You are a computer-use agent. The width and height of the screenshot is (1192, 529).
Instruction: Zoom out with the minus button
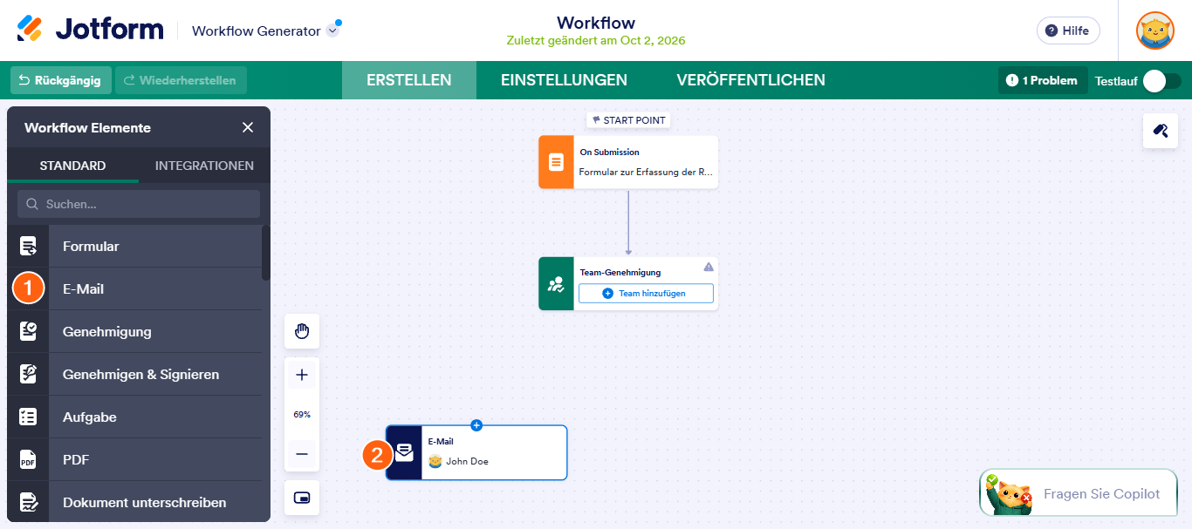(x=302, y=454)
